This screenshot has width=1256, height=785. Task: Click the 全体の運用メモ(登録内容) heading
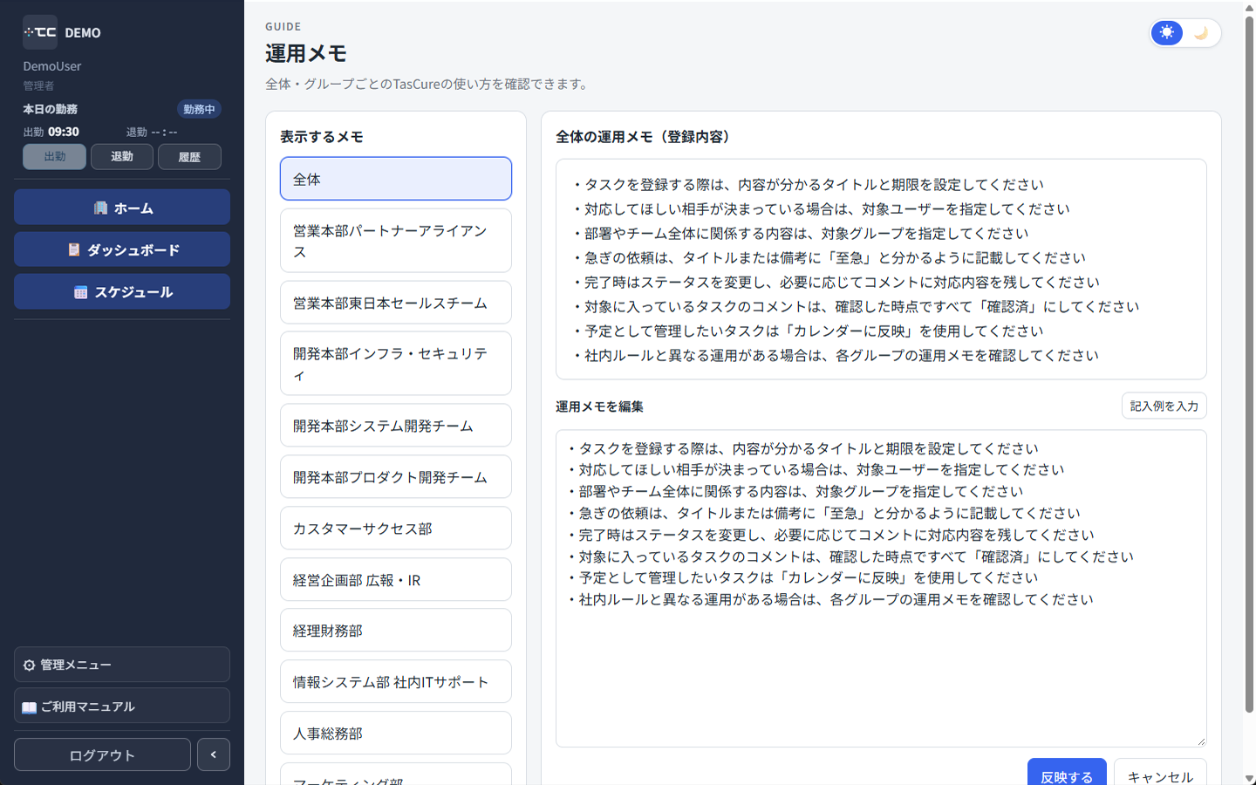(x=645, y=137)
